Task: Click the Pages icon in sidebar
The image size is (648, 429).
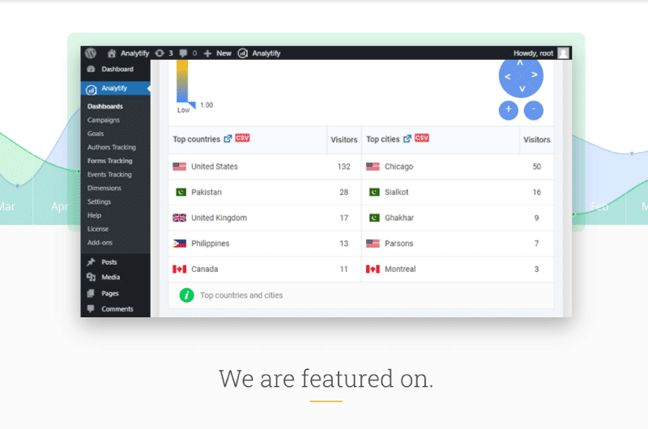Action: tap(91, 293)
